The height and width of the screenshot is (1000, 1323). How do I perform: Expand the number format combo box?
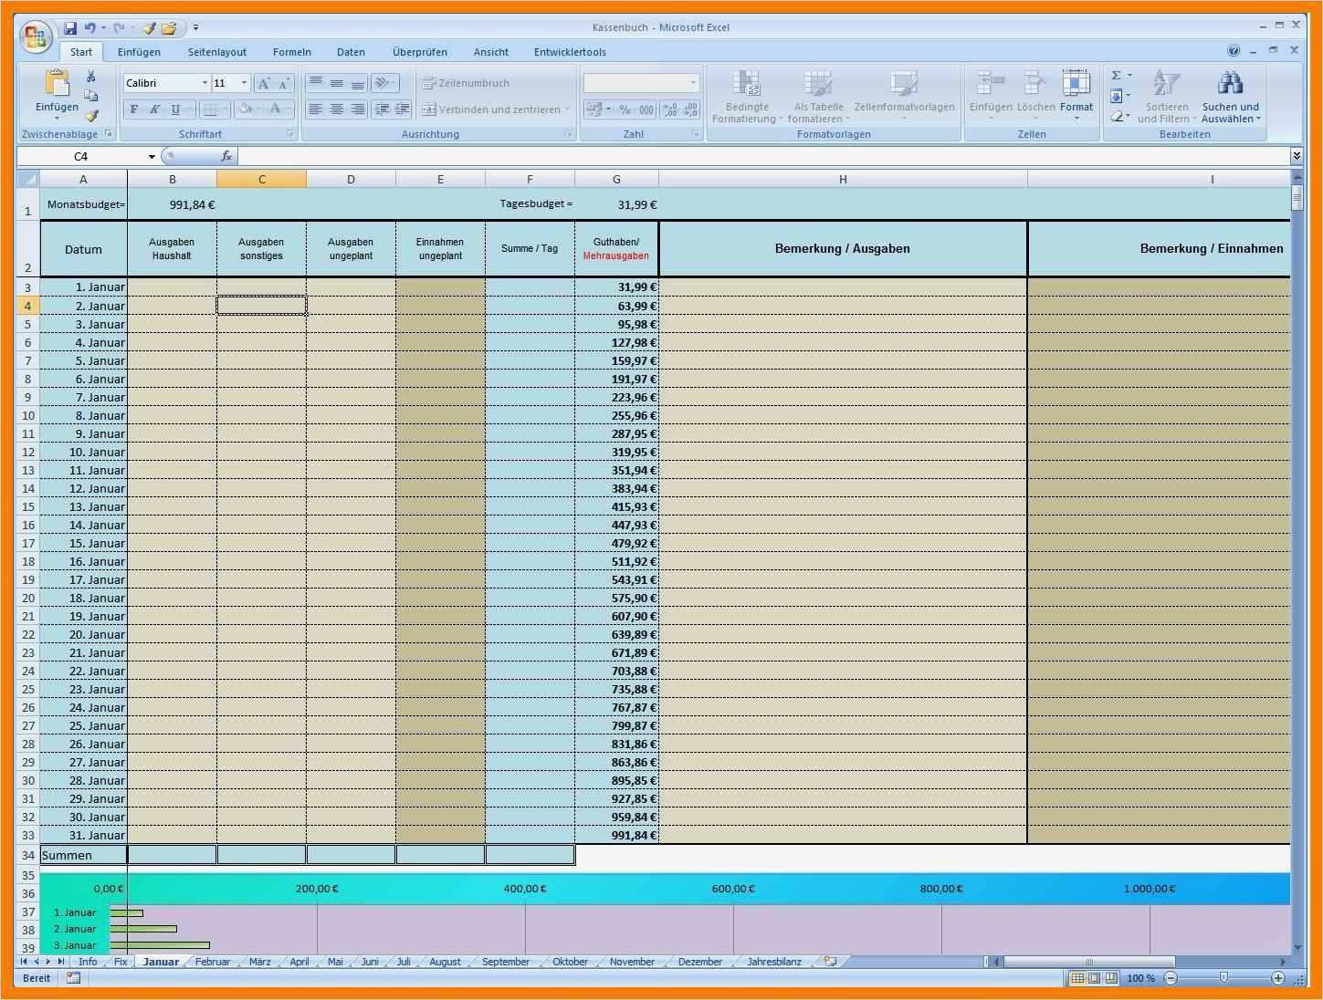tap(693, 83)
